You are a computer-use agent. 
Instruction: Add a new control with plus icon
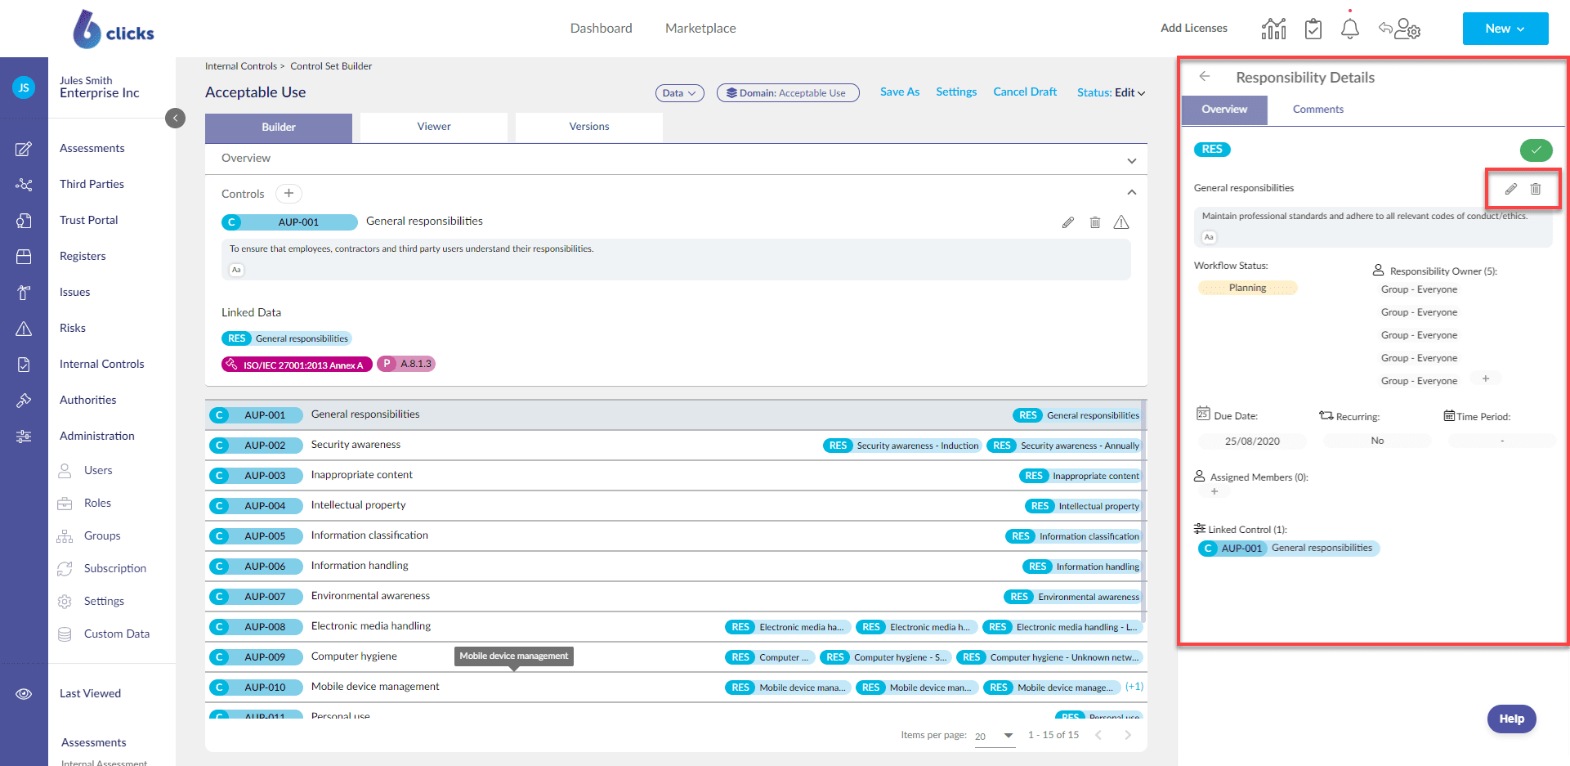click(289, 194)
